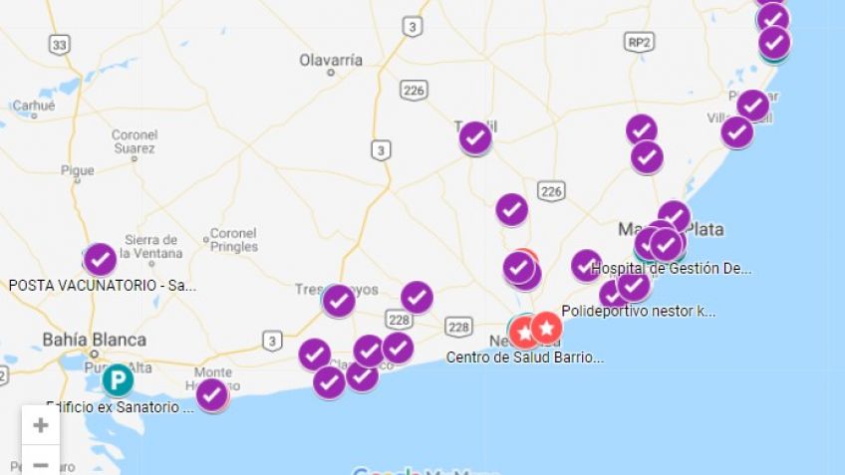Select the purple marker at Villa Gesell
Viewport: 845px width, 475px height.
736,131
